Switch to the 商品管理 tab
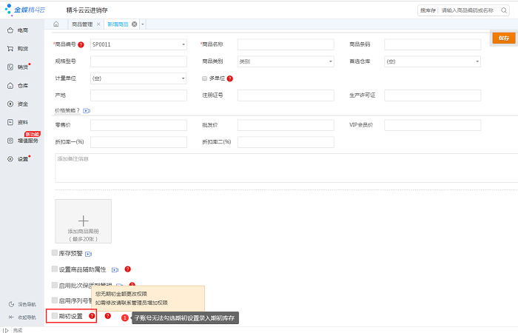The image size is (518, 333). click(x=82, y=24)
